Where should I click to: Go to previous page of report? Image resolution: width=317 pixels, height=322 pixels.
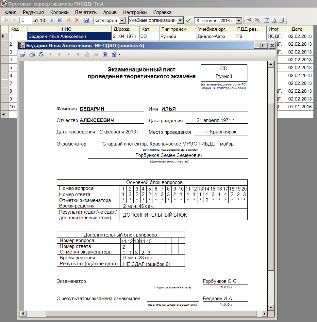(59, 54)
